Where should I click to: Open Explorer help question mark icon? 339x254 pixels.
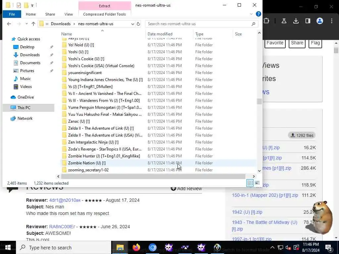pyautogui.click(x=258, y=14)
